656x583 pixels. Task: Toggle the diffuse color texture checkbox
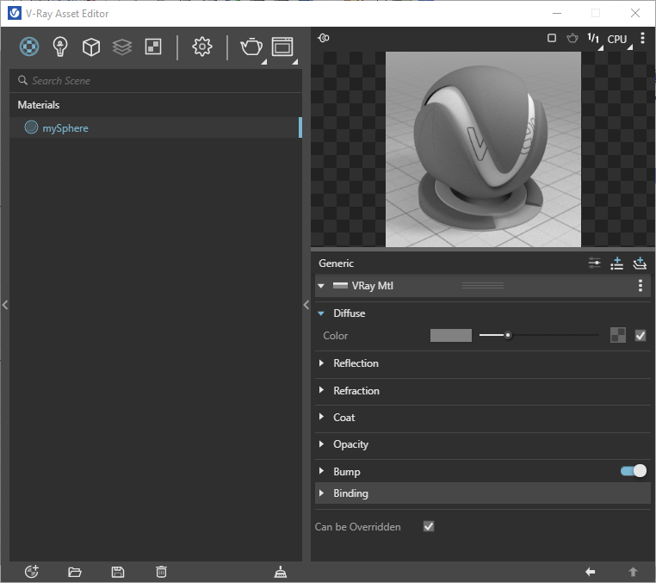[x=641, y=335]
